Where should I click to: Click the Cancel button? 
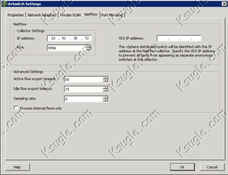click(212, 167)
